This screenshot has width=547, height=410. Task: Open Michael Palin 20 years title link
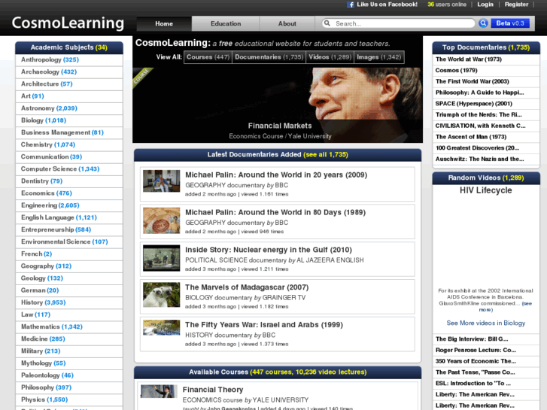click(276, 175)
